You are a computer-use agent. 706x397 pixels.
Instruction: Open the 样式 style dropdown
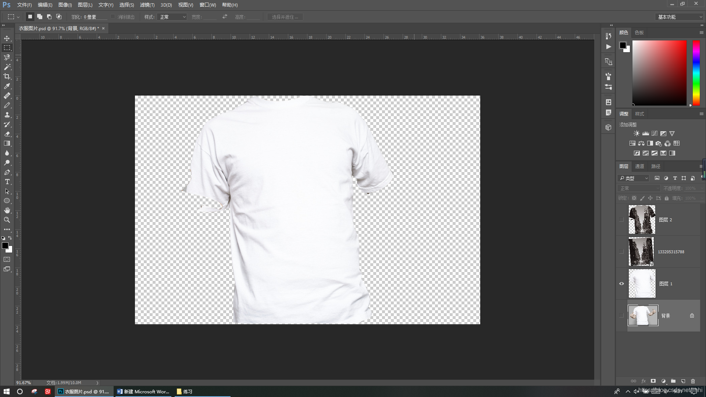click(x=172, y=17)
